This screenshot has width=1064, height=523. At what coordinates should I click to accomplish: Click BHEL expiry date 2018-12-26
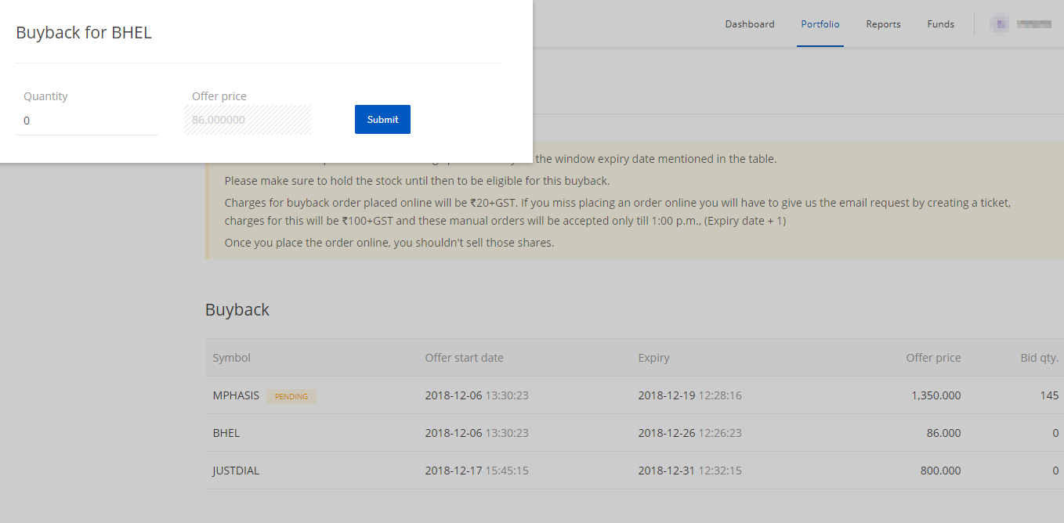coord(667,433)
